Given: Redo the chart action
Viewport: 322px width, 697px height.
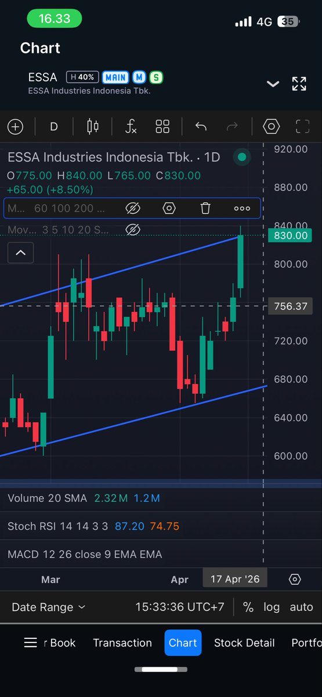Looking at the screenshot, I should pyautogui.click(x=232, y=126).
